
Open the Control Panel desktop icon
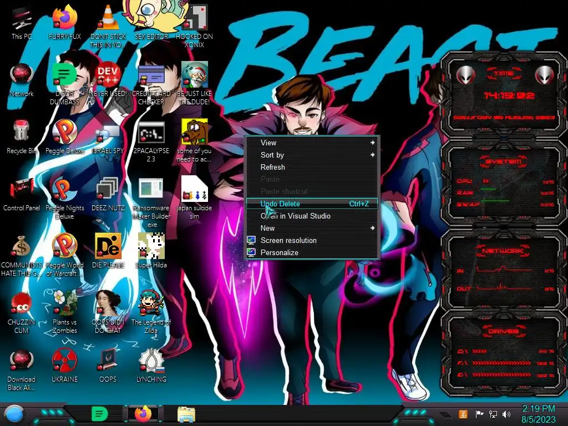(x=22, y=194)
